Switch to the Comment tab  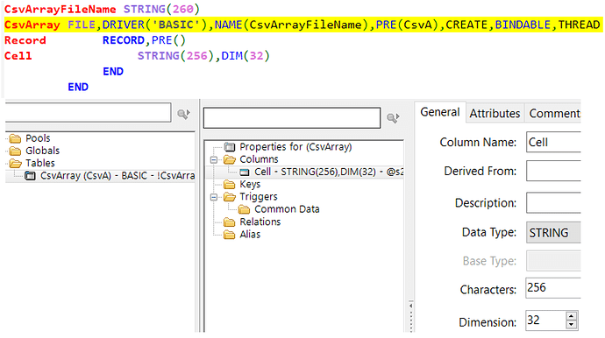pyautogui.click(x=553, y=113)
